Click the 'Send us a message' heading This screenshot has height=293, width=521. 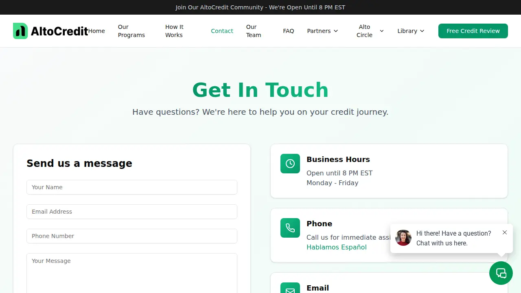click(79, 163)
